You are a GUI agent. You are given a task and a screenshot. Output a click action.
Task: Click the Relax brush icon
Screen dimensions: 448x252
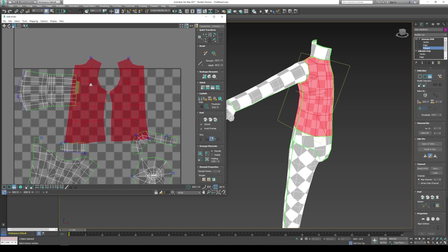[213, 53]
